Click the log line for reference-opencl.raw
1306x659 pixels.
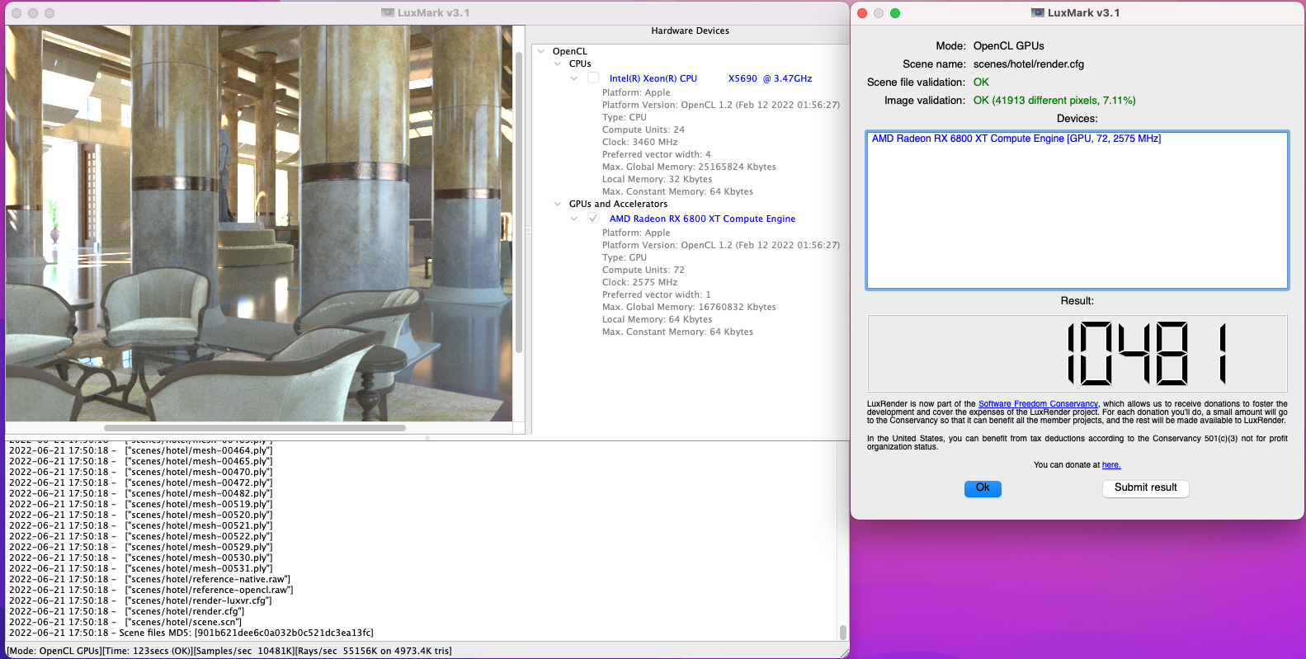click(152, 590)
